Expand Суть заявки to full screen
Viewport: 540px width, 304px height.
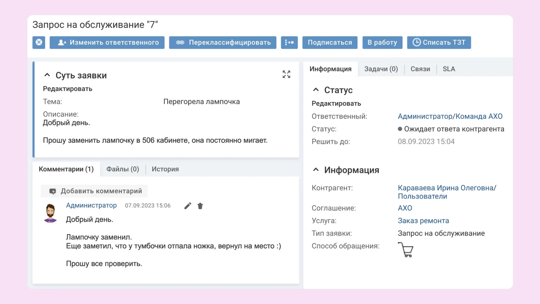tap(286, 75)
